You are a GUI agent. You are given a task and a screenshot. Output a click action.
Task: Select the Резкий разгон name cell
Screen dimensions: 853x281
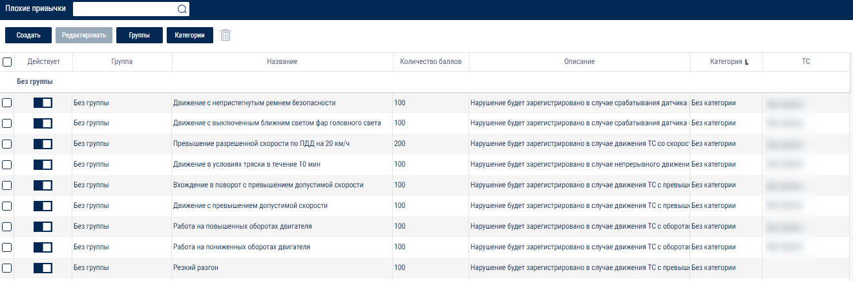[x=282, y=268]
